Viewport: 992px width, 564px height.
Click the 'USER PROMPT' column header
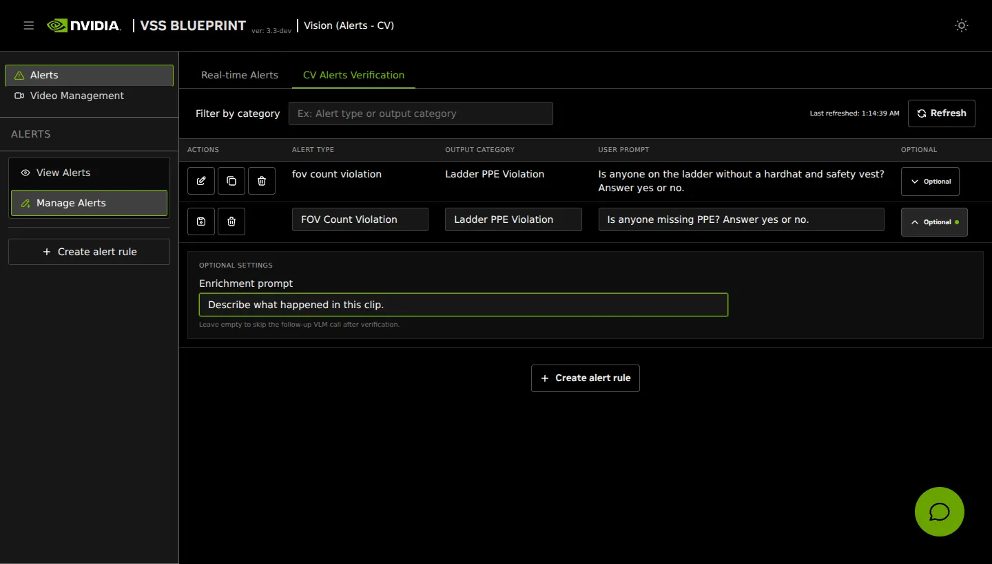tap(623, 150)
